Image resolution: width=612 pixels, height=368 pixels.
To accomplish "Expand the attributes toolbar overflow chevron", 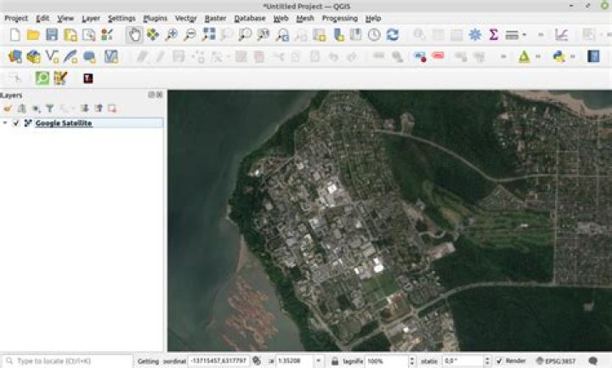I will (x=541, y=35).
